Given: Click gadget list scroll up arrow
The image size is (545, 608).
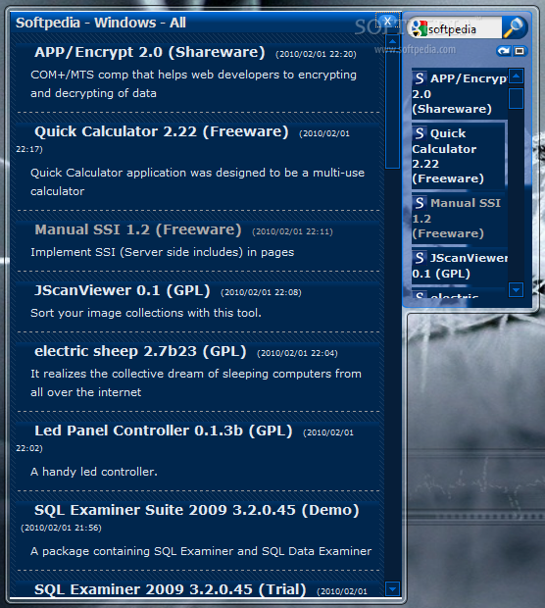Looking at the screenshot, I should tap(516, 76).
